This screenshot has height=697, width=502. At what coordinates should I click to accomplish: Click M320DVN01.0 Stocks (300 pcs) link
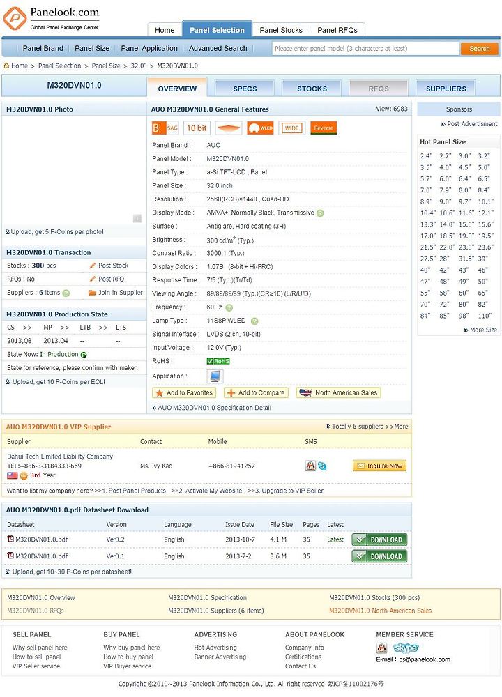coord(374,598)
